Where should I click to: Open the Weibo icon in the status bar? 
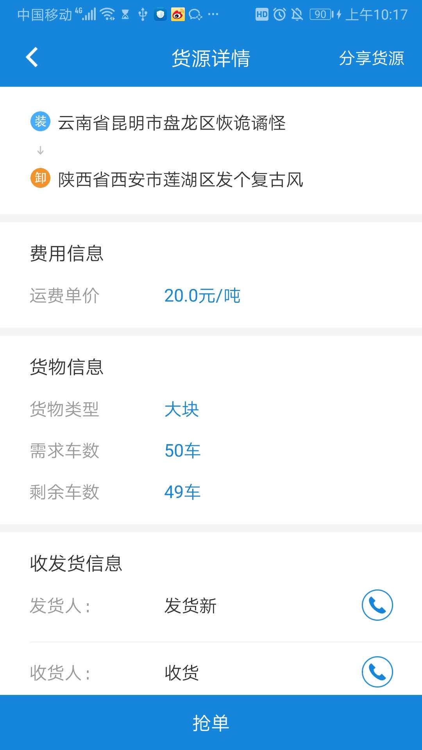[179, 15]
